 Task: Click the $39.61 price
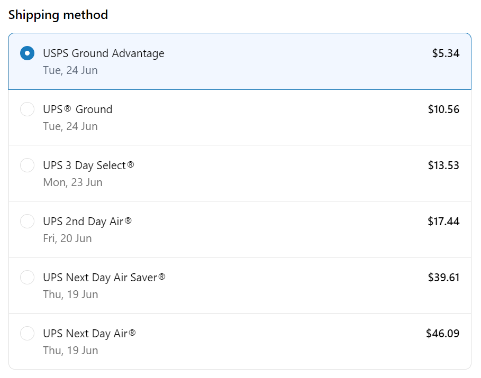(443, 278)
